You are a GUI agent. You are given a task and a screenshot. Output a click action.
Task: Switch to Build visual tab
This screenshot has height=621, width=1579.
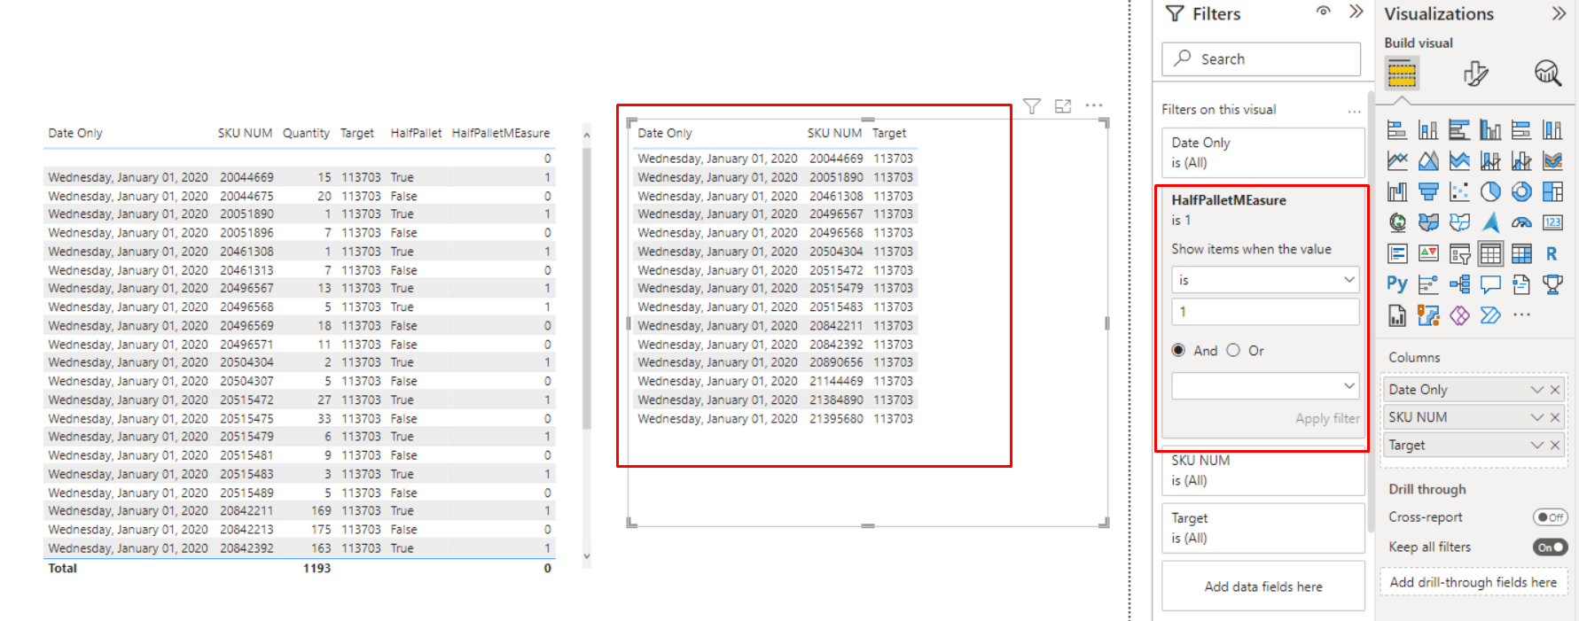1402,73
